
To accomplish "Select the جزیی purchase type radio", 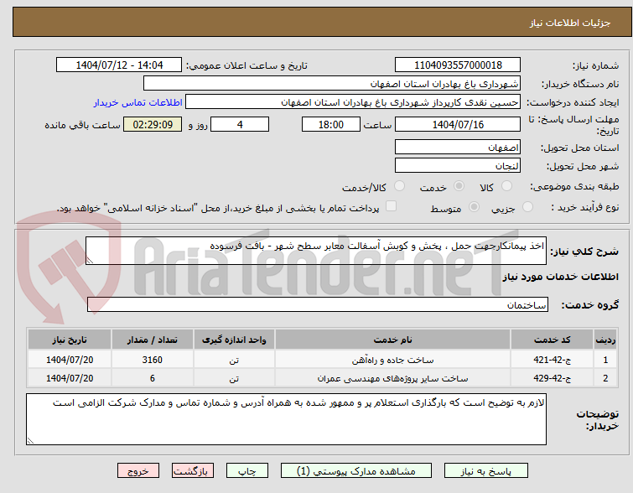I will 527,207.
